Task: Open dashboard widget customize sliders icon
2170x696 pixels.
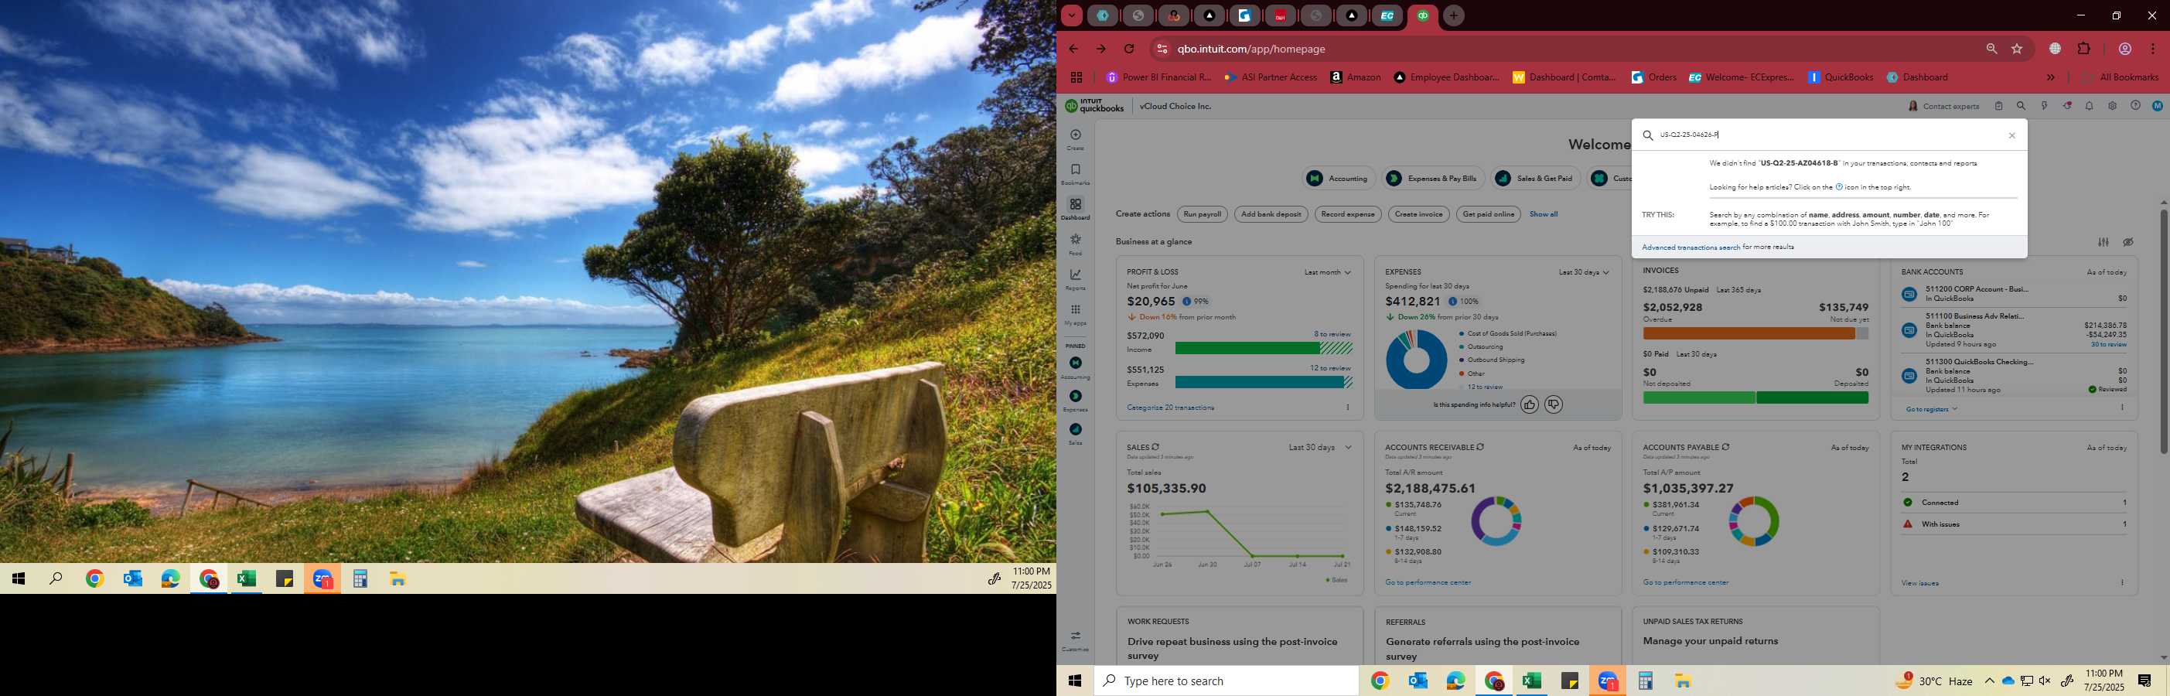Action: point(2103,242)
